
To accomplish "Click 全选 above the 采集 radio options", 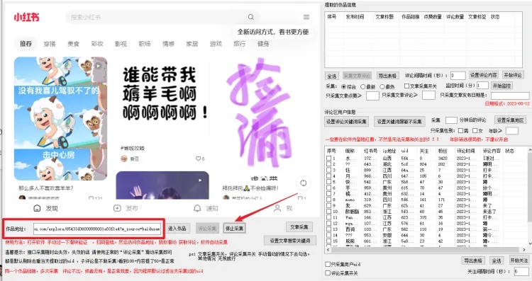I will point(332,76).
